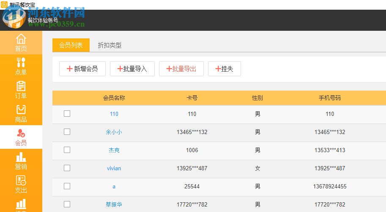Tick the checkbox for member vivian
The height and width of the screenshot is (212, 386).
coord(67,168)
